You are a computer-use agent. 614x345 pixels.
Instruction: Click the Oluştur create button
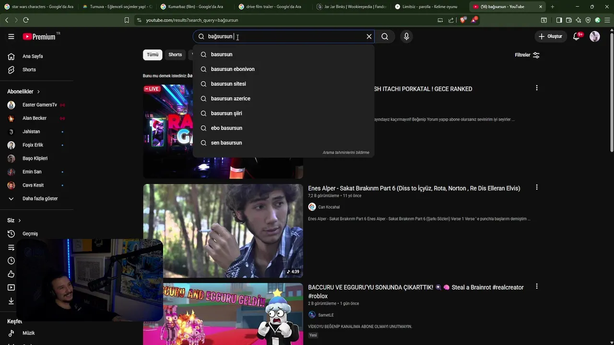pyautogui.click(x=550, y=36)
